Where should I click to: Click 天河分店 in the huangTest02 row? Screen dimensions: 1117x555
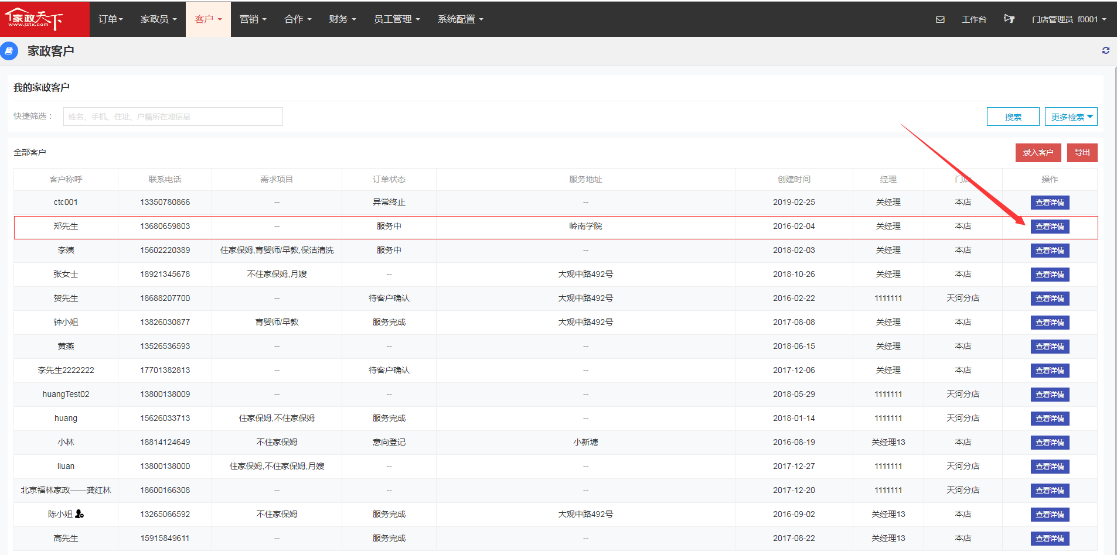tap(963, 394)
